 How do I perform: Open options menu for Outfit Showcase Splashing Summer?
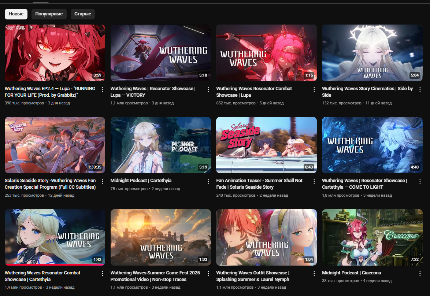(x=314, y=274)
